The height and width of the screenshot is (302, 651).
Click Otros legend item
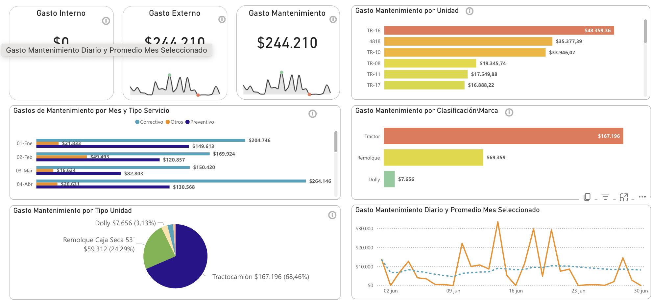point(174,122)
